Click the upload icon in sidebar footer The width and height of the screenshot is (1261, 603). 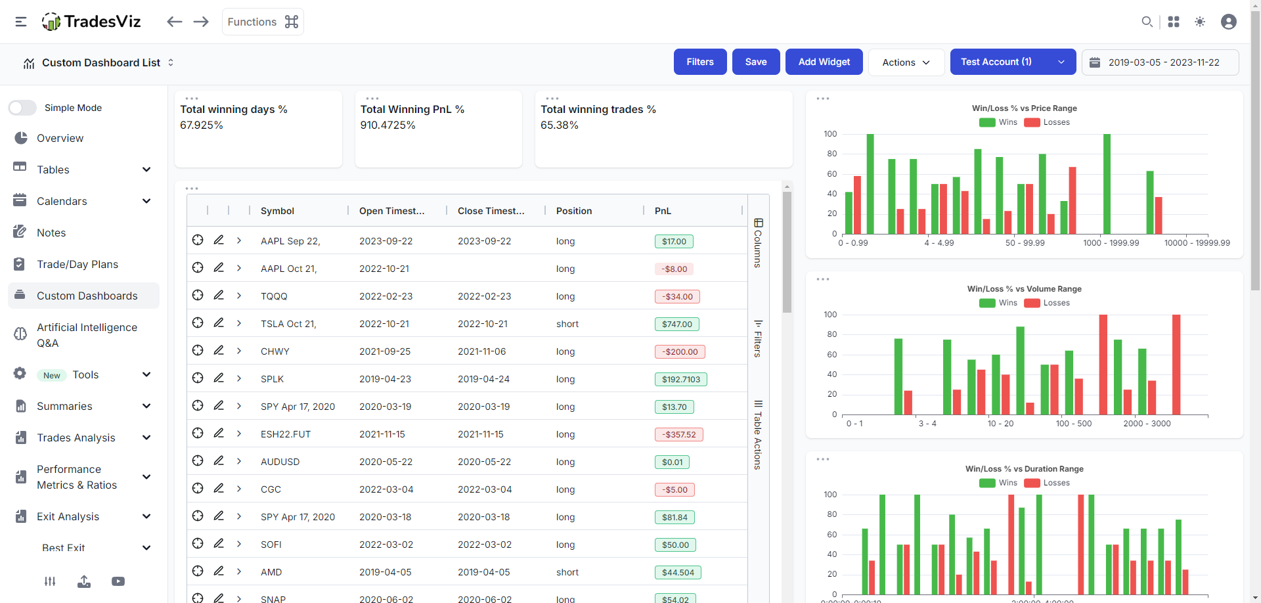coord(84,581)
